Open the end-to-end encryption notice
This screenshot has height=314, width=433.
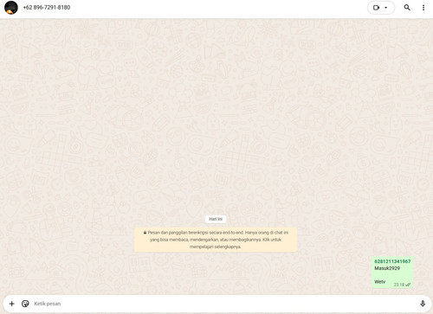point(216,240)
